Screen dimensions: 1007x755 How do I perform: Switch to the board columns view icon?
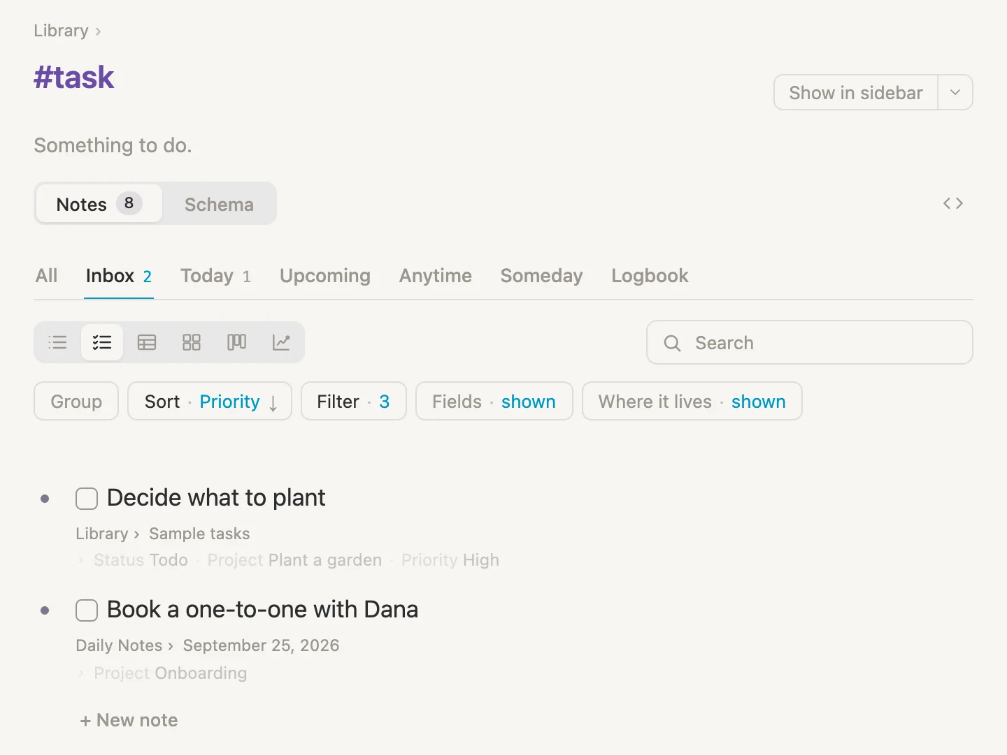tap(236, 342)
